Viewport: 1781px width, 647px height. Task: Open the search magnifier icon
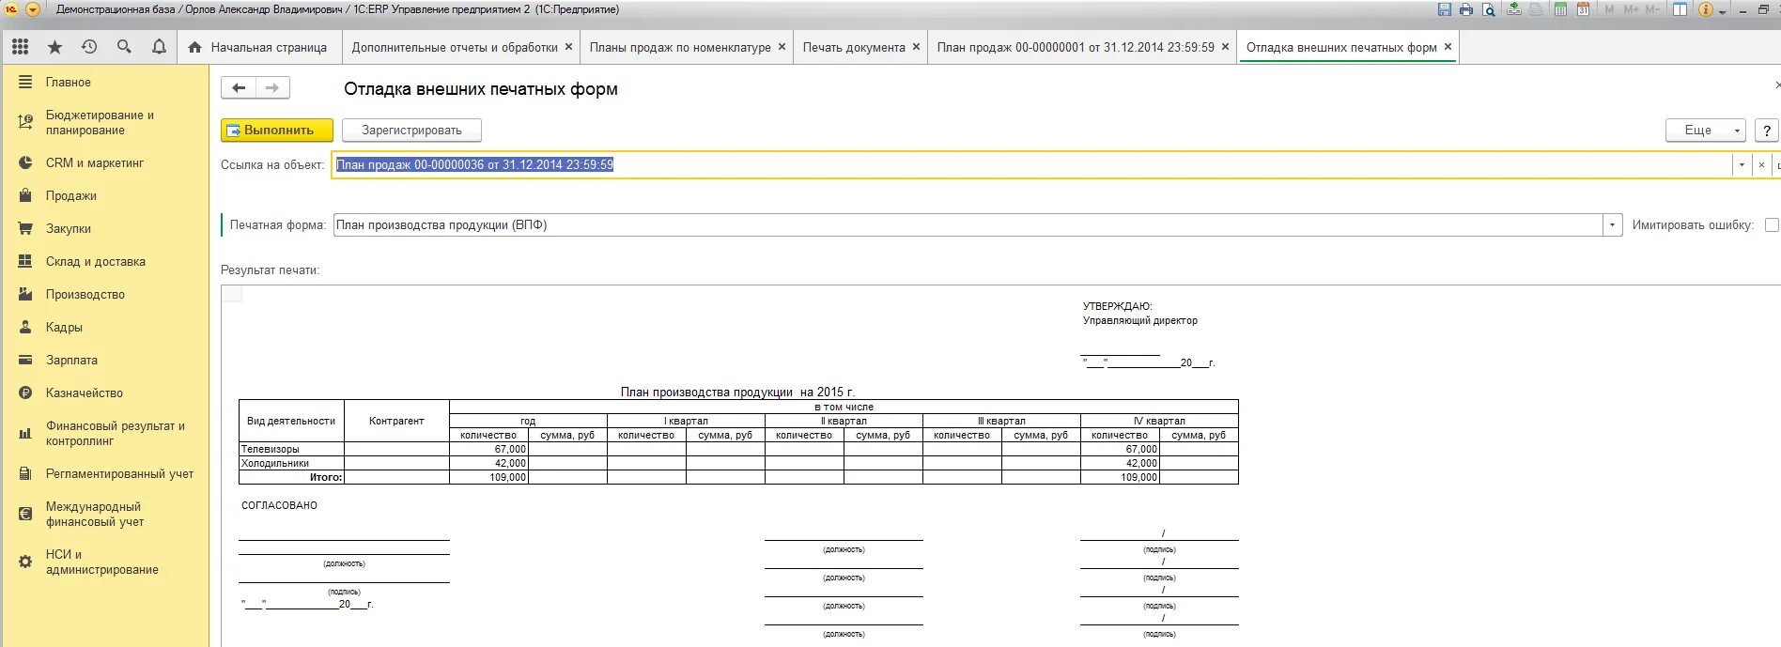124,47
